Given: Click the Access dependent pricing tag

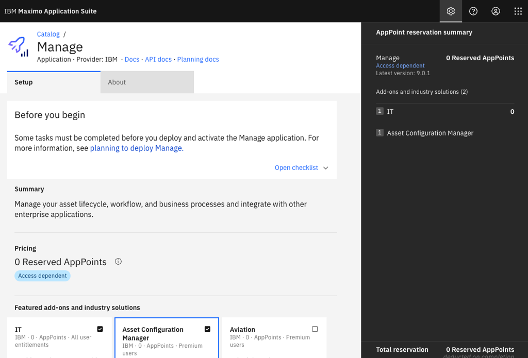Looking at the screenshot, I should [42, 276].
